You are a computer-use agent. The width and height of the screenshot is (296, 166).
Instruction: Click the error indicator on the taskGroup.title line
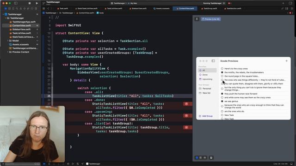186,127
